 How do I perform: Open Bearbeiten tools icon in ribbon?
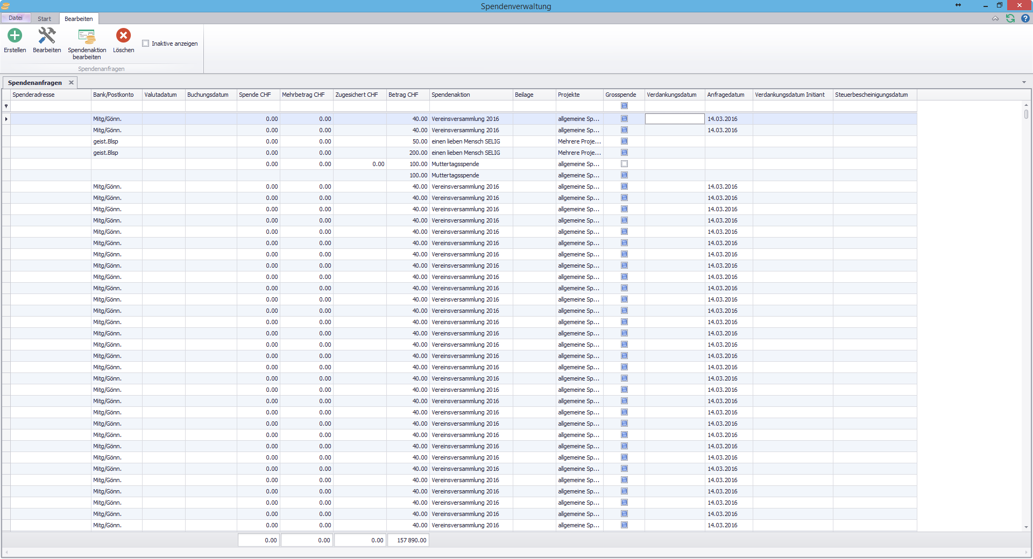click(x=47, y=36)
